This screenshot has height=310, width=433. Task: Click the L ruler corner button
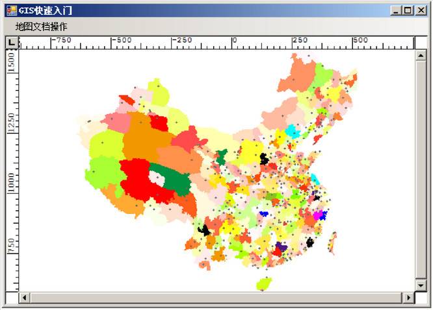[12, 43]
